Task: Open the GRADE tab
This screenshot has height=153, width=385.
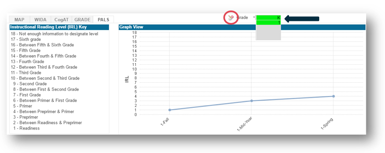Action: (83, 20)
